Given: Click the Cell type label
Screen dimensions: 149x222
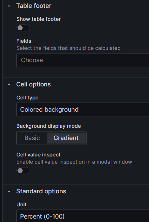Looking at the screenshot, I should point(27,98).
